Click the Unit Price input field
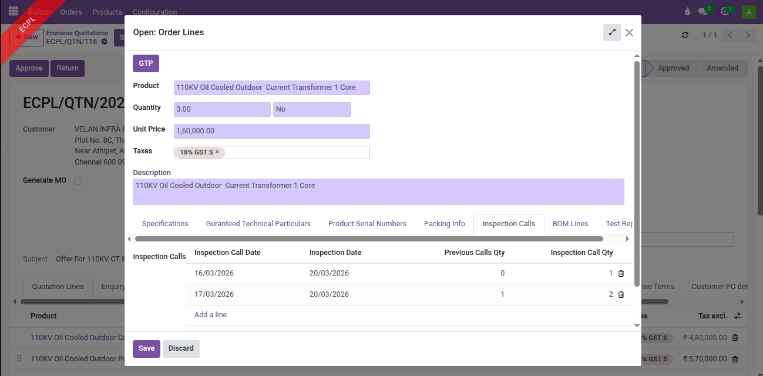Image resolution: width=763 pixels, height=376 pixels. (x=271, y=131)
